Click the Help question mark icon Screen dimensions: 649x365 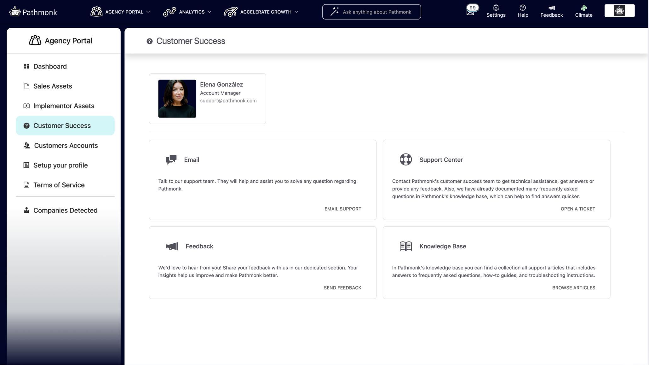click(x=522, y=8)
